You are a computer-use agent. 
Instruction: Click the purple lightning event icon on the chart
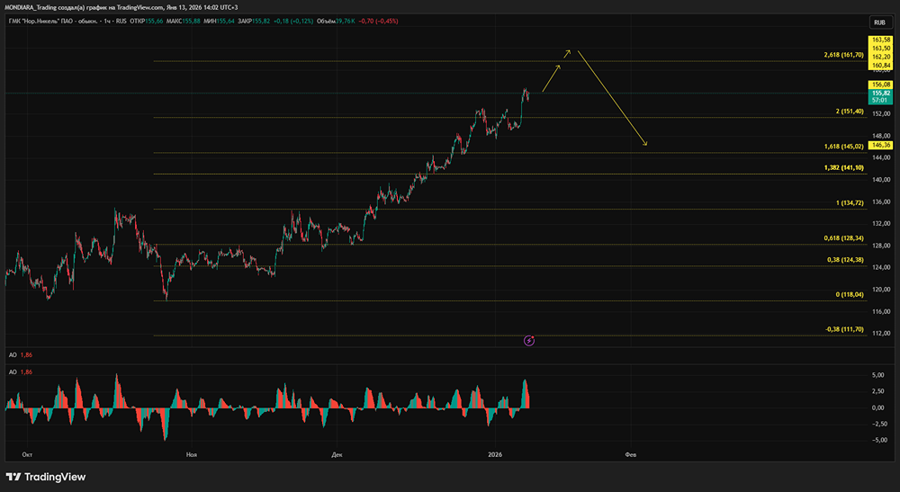coord(529,341)
